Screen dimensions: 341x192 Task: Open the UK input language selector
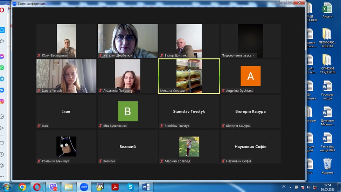[x=283, y=187]
